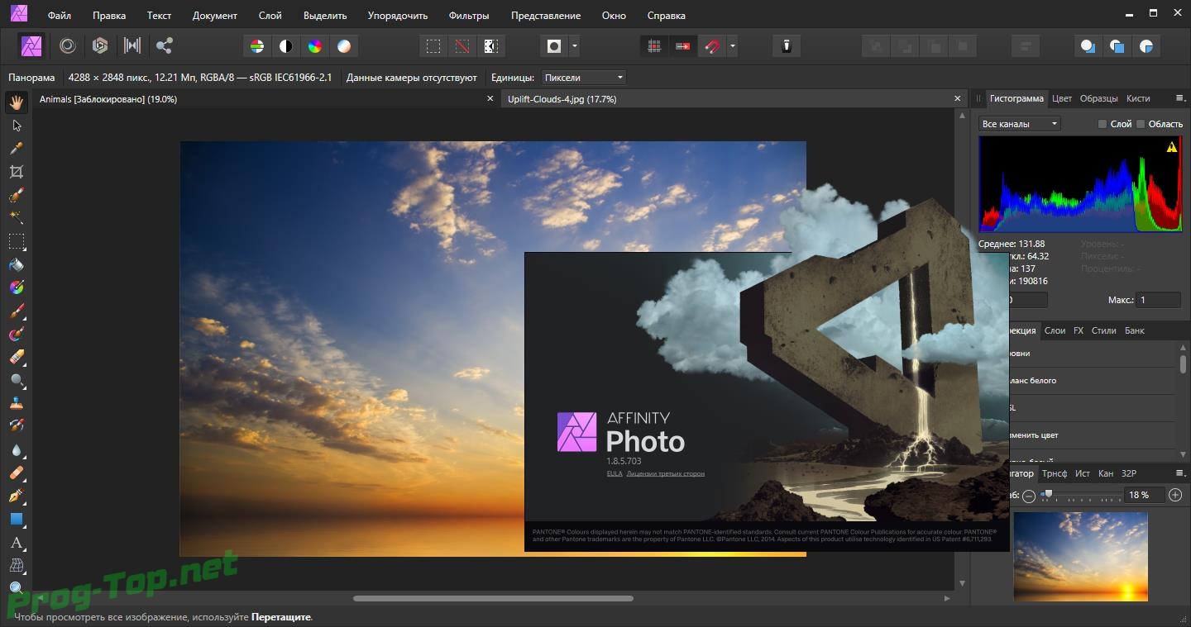Toggle the snapping magnet button
The image size is (1191, 627).
[712, 46]
